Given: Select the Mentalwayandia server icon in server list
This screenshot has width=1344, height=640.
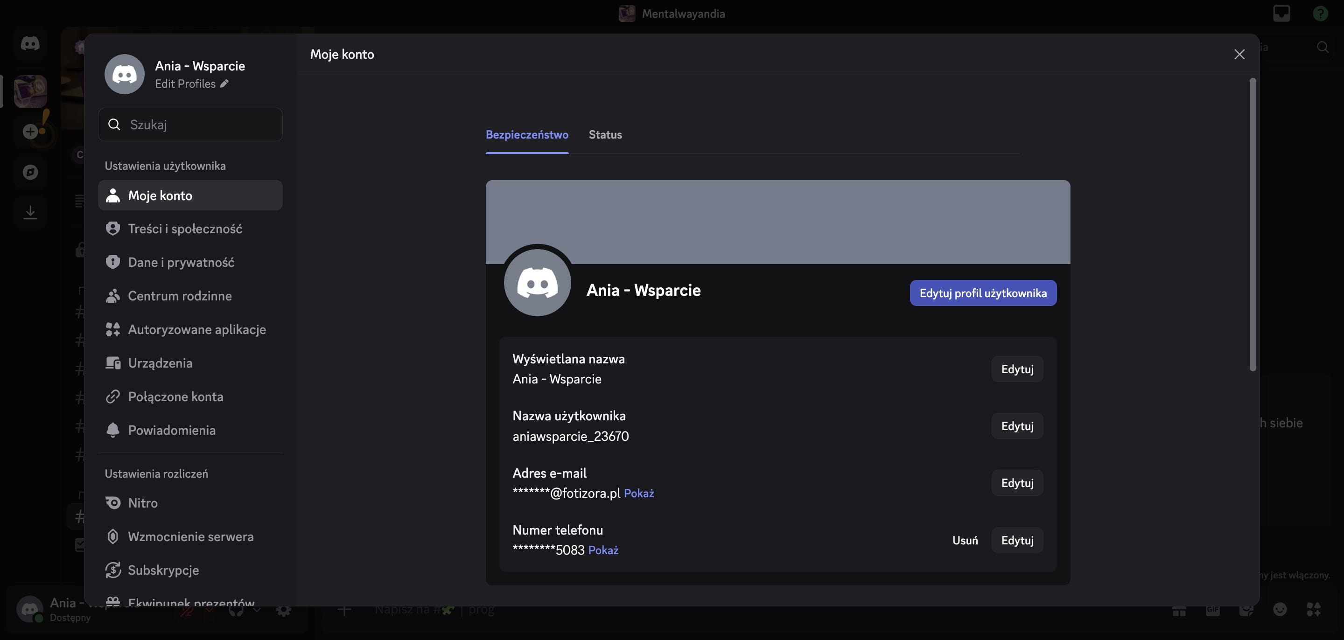Looking at the screenshot, I should coord(30,91).
